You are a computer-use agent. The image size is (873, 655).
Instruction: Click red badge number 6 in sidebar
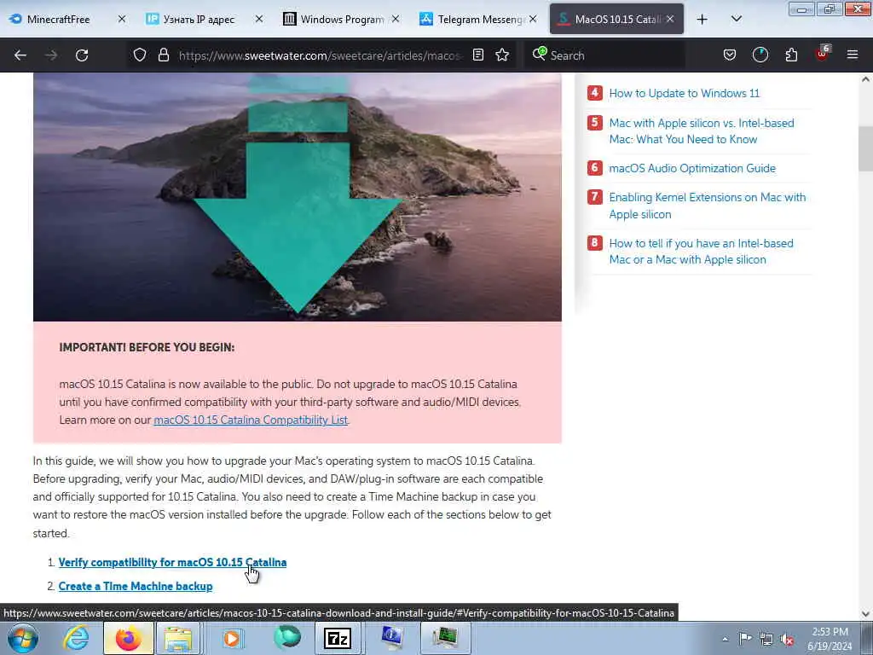tap(594, 168)
